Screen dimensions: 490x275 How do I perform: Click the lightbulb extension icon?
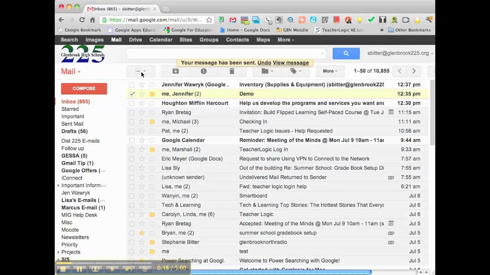(x=359, y=20)
